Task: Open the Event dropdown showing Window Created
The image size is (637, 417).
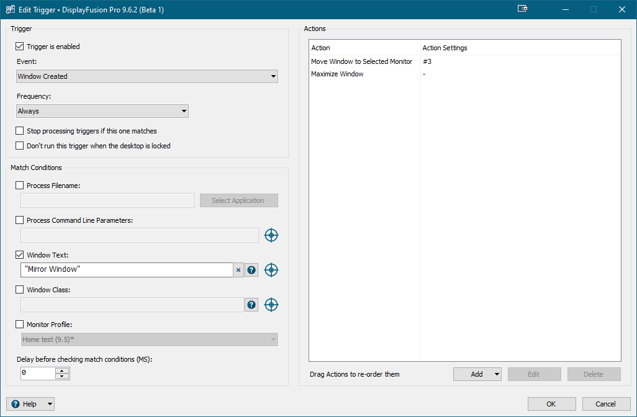Action: coord(147,76)
